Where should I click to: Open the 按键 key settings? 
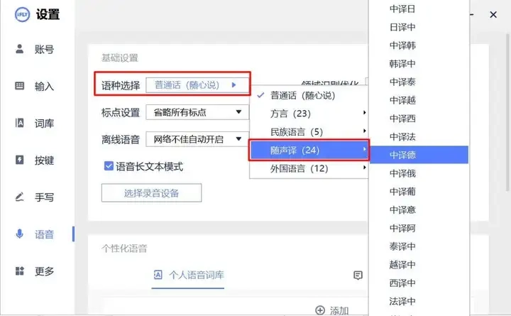point(35,160)
